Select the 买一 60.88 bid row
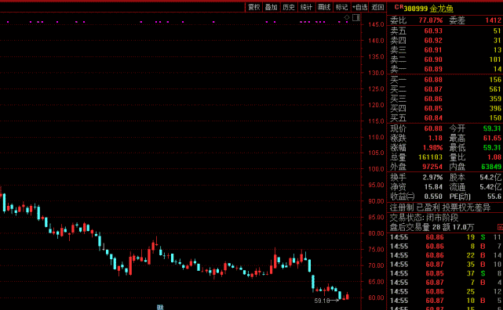 coord(445,80)
